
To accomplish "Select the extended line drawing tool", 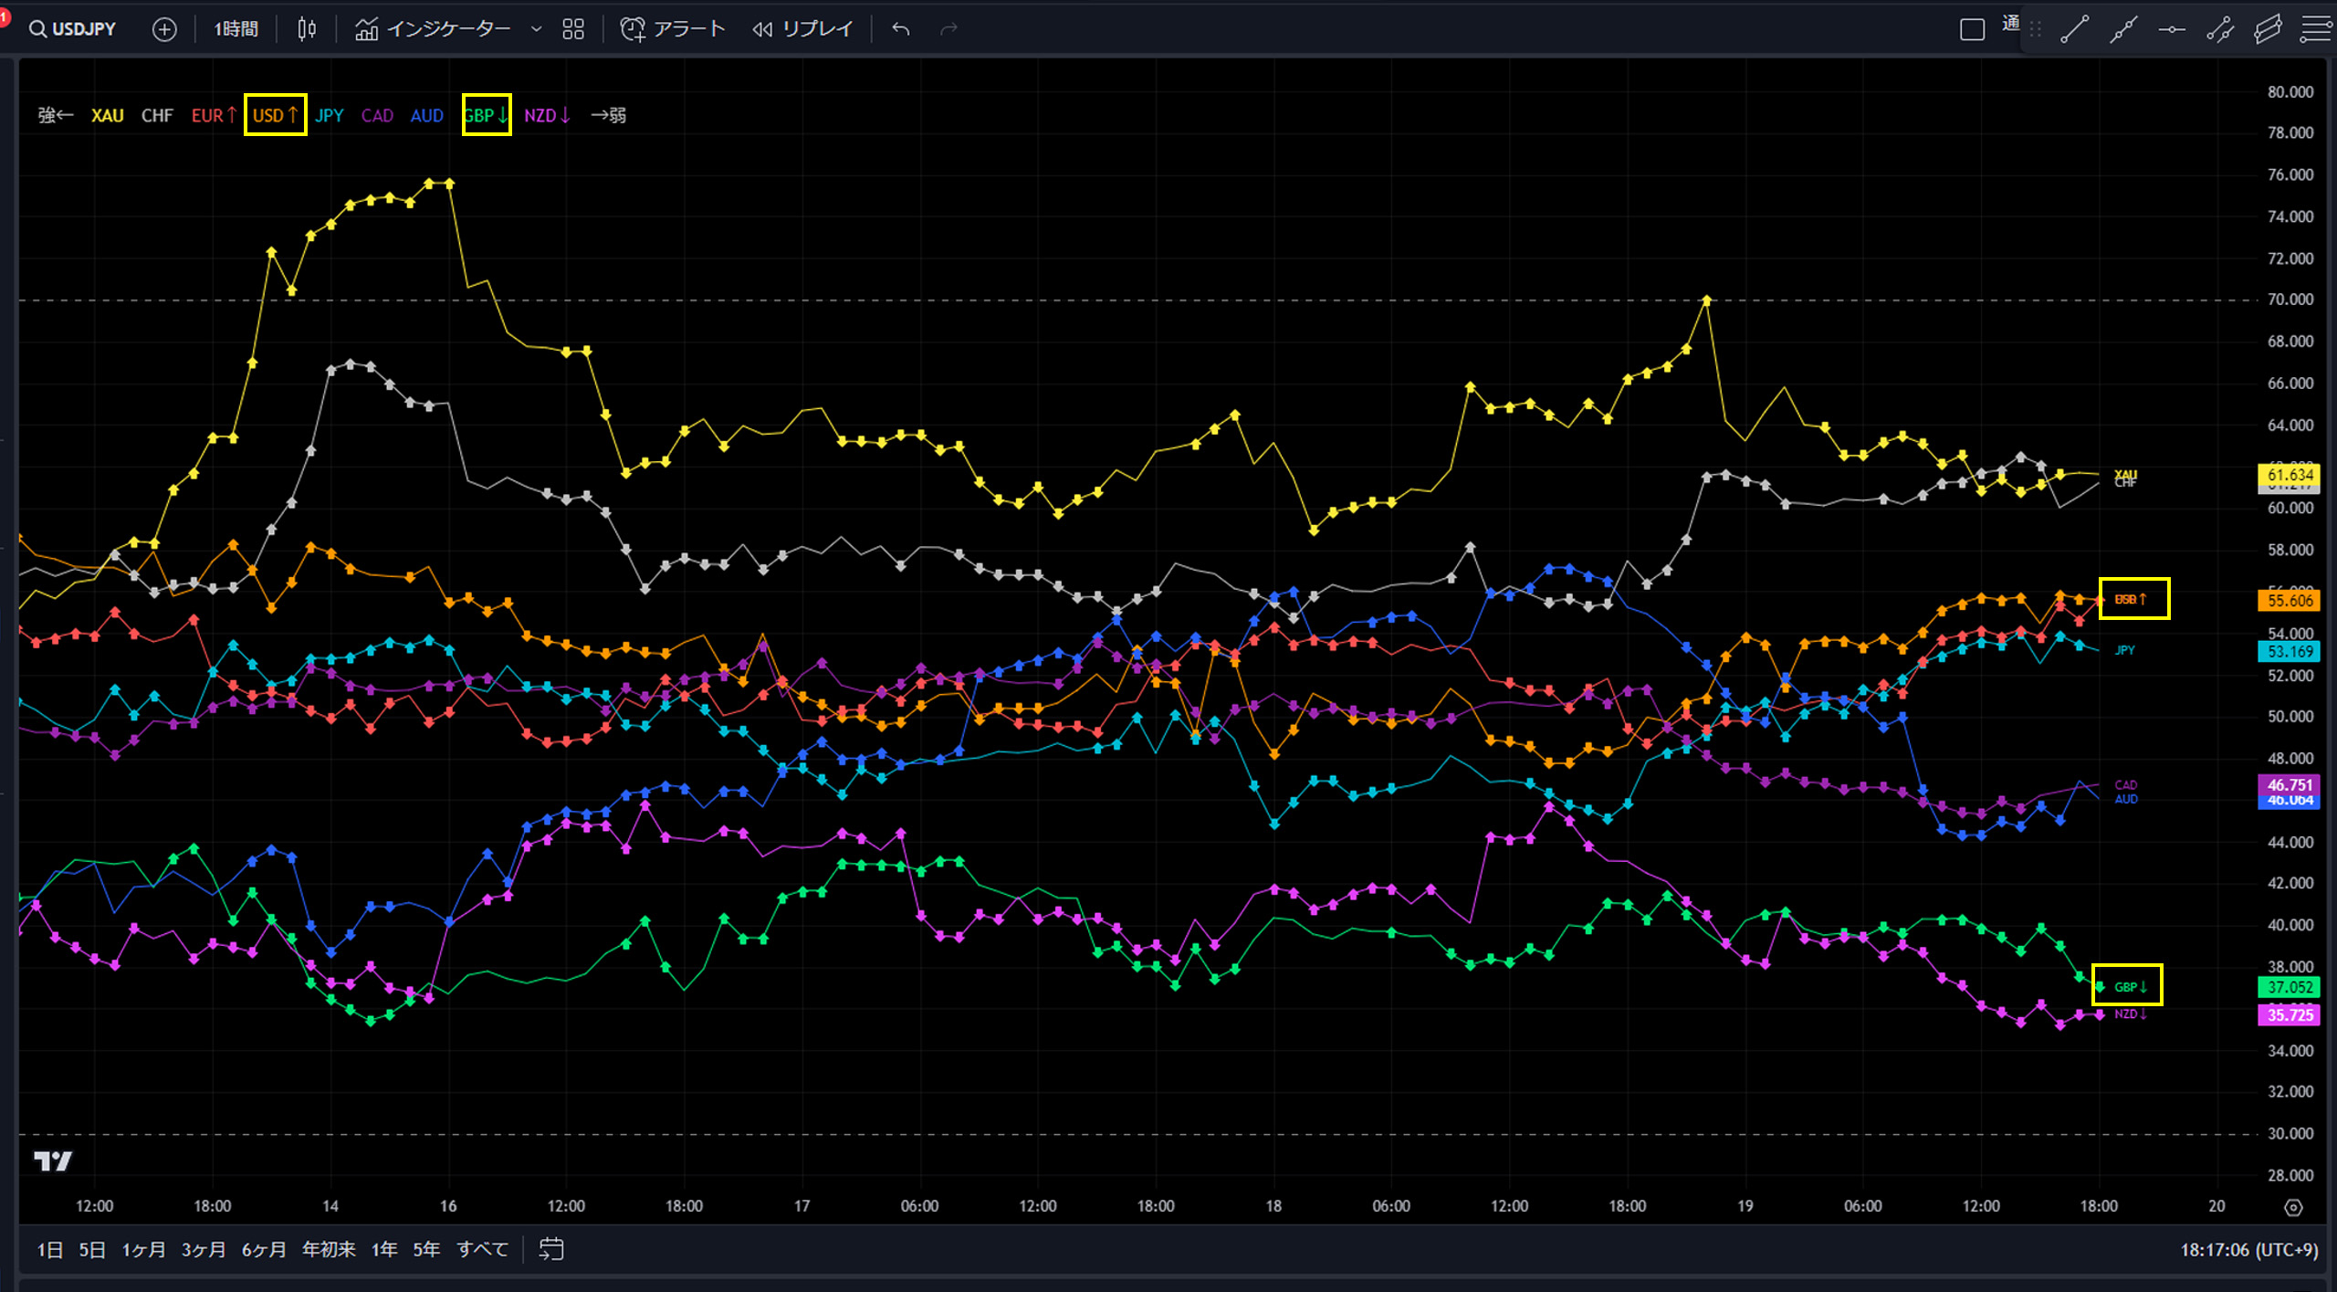I will click(x=2123, y=29).
